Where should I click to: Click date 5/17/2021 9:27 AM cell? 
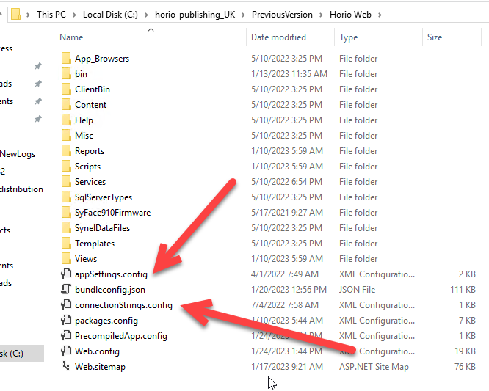pos(287,213)
